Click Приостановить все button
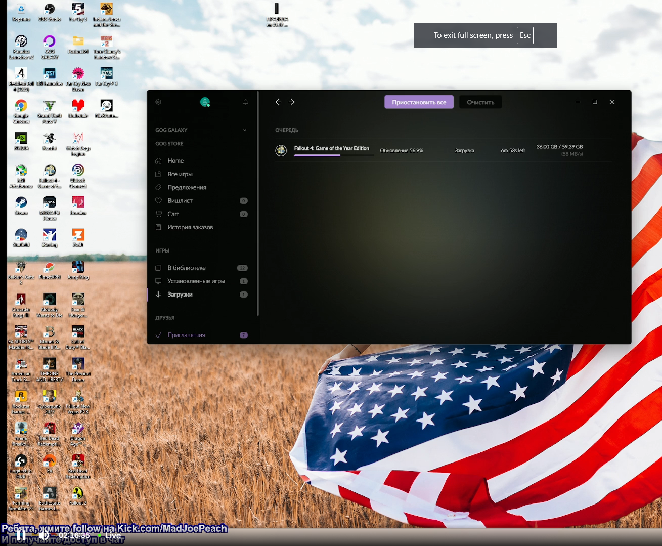Viewport: 662px width, 546px height. click(x=419, y=102)
